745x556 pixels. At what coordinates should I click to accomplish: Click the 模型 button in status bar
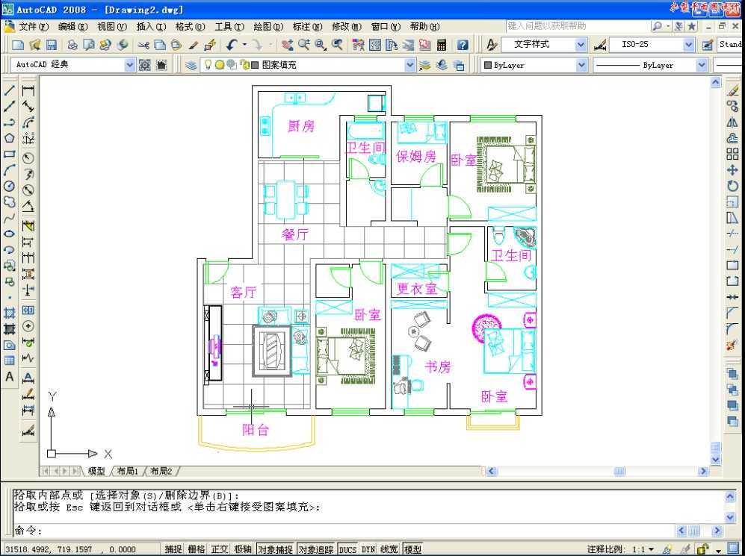coord(412,549)
